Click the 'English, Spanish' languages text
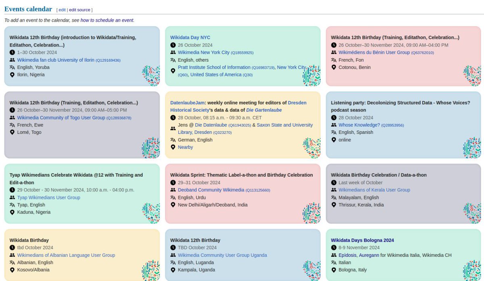Image resolution: width=484 pixels, height=281 pixels. [356, 132]
